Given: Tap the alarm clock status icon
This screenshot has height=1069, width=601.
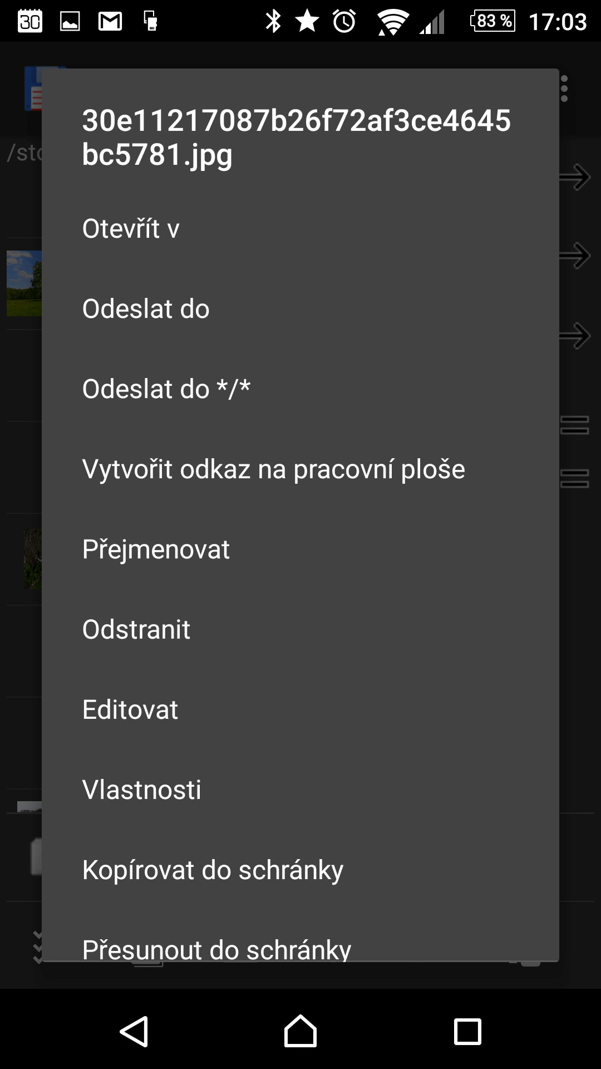Looking at the screenshot, I should [x=344, y=21].
